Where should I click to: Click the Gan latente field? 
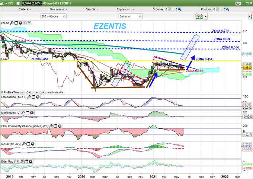click(x=58, y=9)
